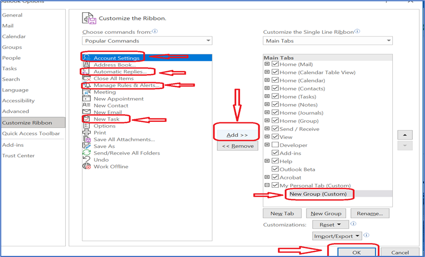Enable the Developer tab checkbox
Image resolution: width=425 pixels, height=257 pixels.
[x=276, y=145]
